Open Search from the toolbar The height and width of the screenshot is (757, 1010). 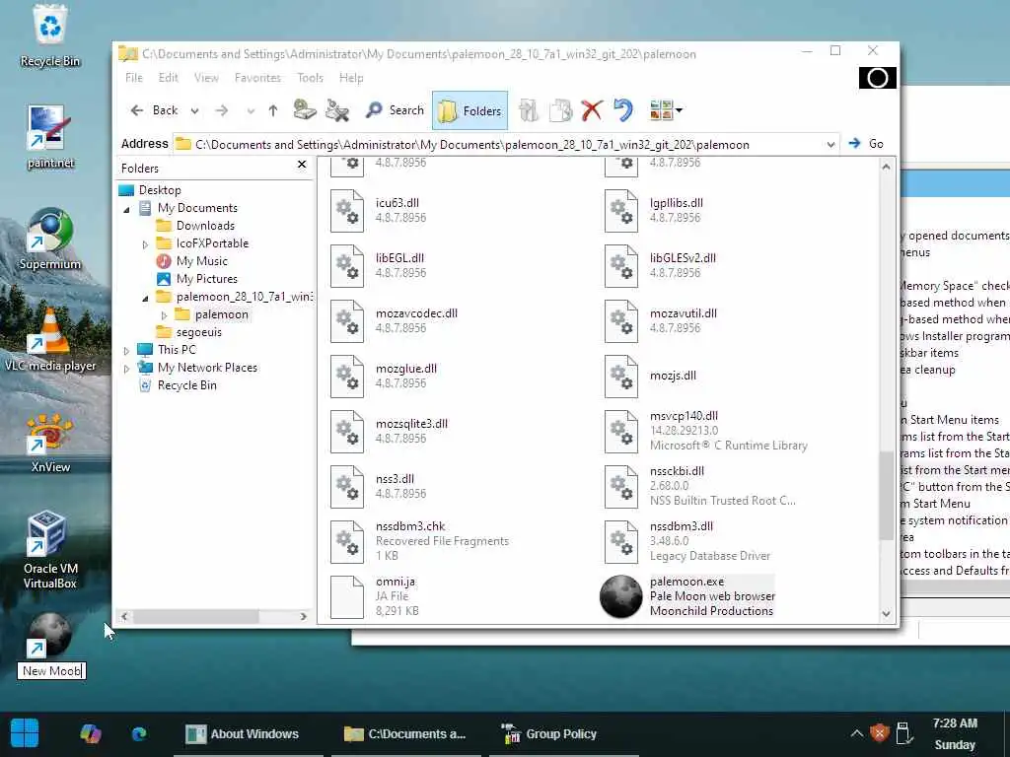pyautogui.click(x=395, y=110)
